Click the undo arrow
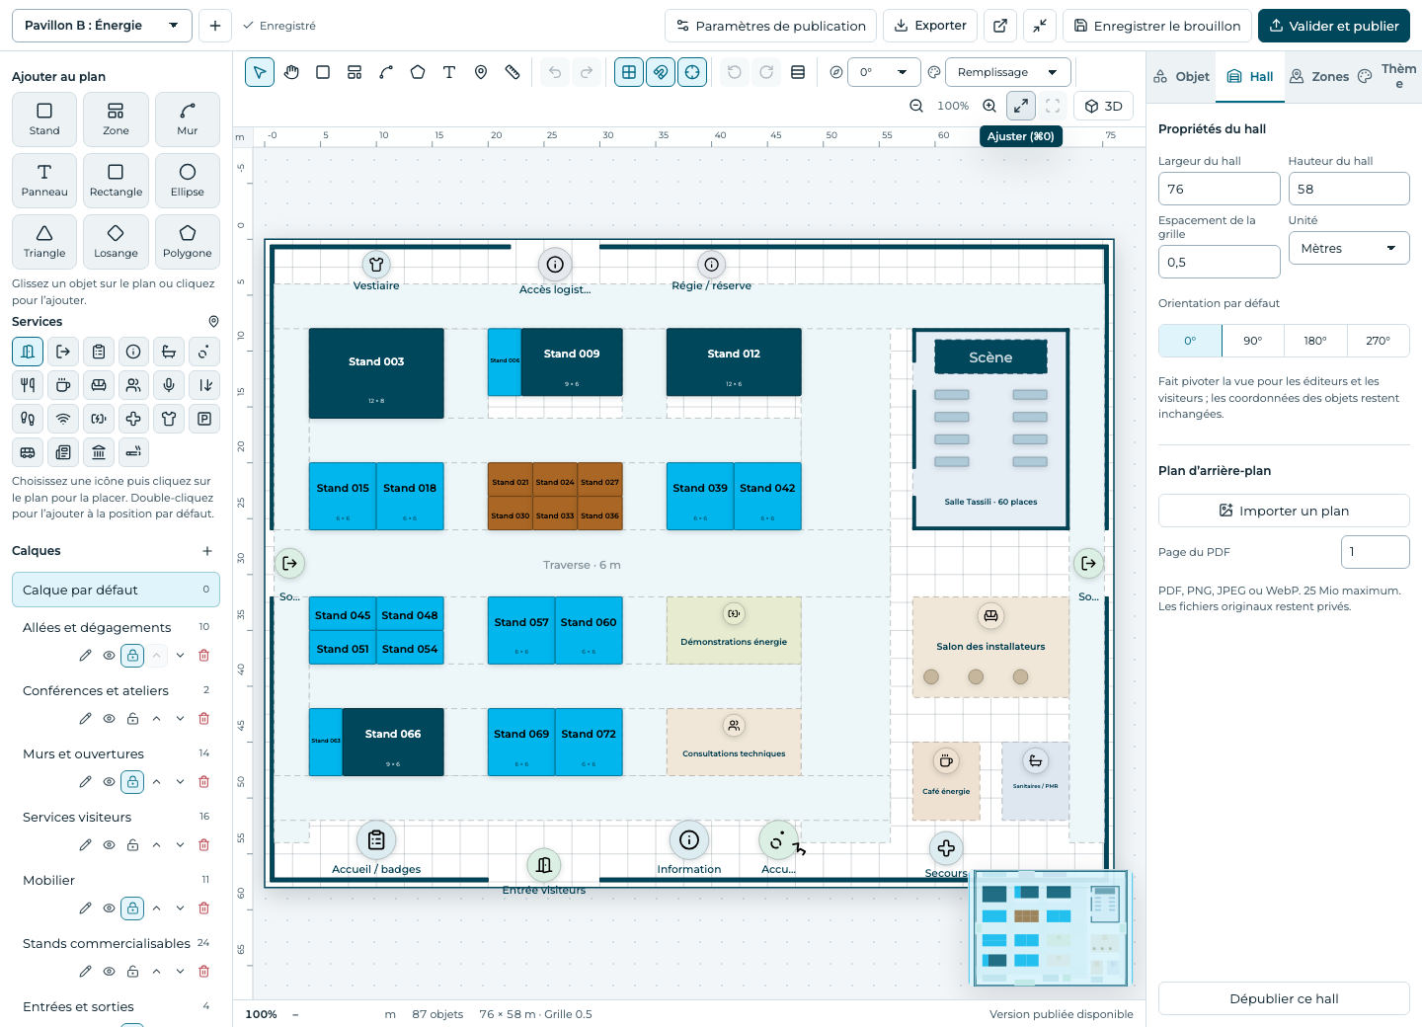Screen dimensions: 1422x1027 (555, 72)
